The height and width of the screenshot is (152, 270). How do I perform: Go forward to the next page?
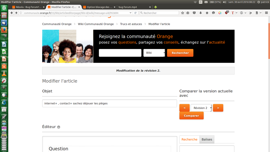[x=16, y=13]
